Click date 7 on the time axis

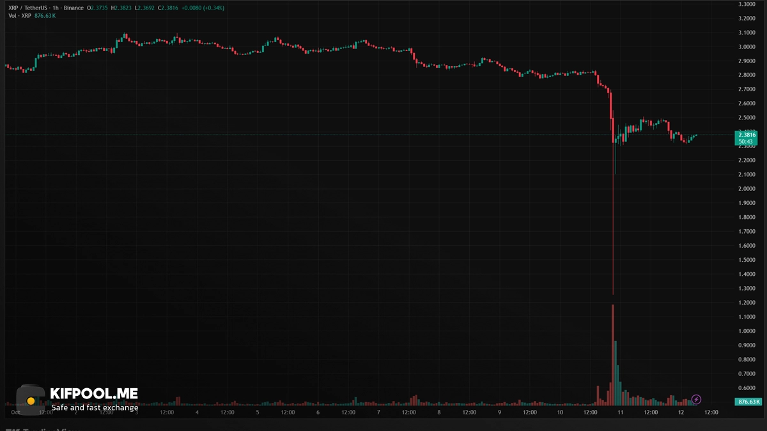point(378,412)
